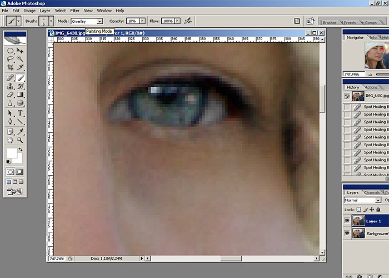This screenshot has height=278, width=389.
Task: Switch to Standard edit mode
Action: pos(10,172)
